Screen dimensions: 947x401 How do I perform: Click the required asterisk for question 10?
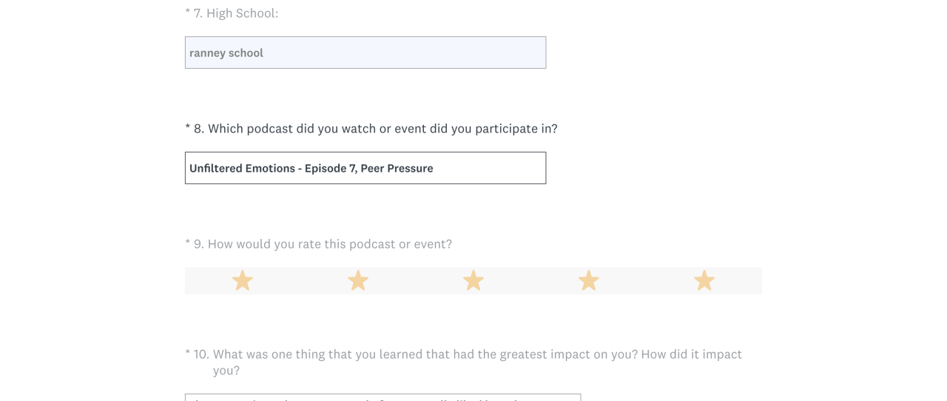(188, 354)
